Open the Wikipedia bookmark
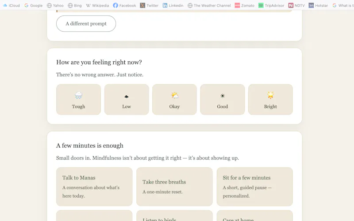The height and width of the screenshot is (221, 354). (x=97, y=5)
